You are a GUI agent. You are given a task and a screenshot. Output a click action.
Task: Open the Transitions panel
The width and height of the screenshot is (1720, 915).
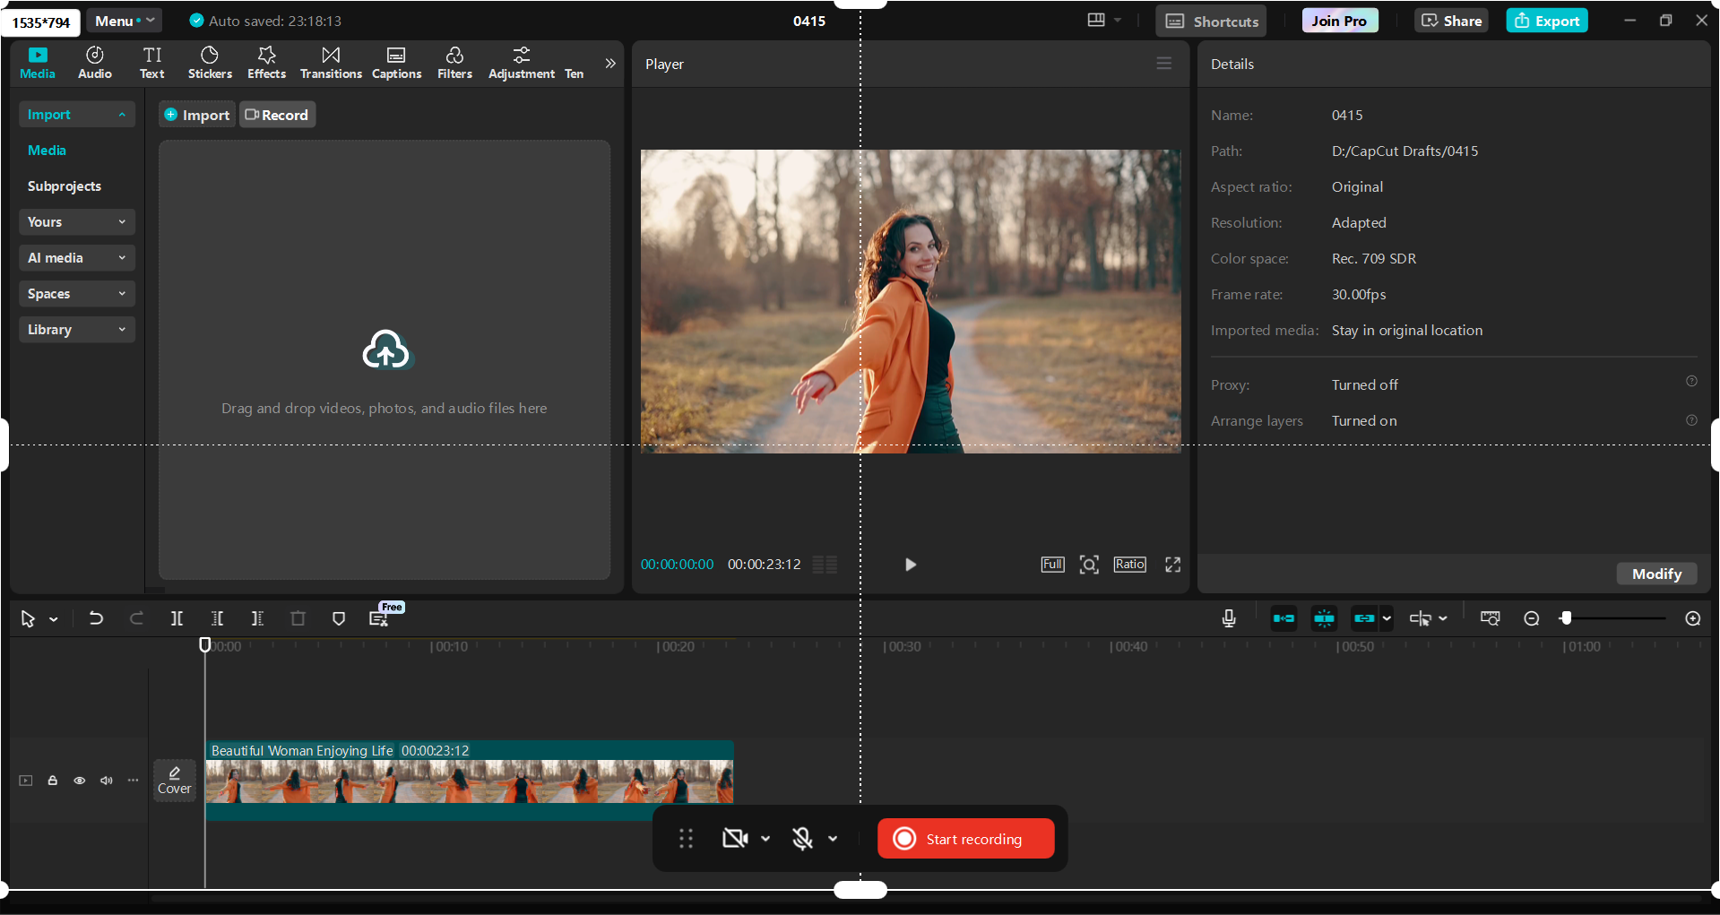pyautogui.click(x=330, y=61)
